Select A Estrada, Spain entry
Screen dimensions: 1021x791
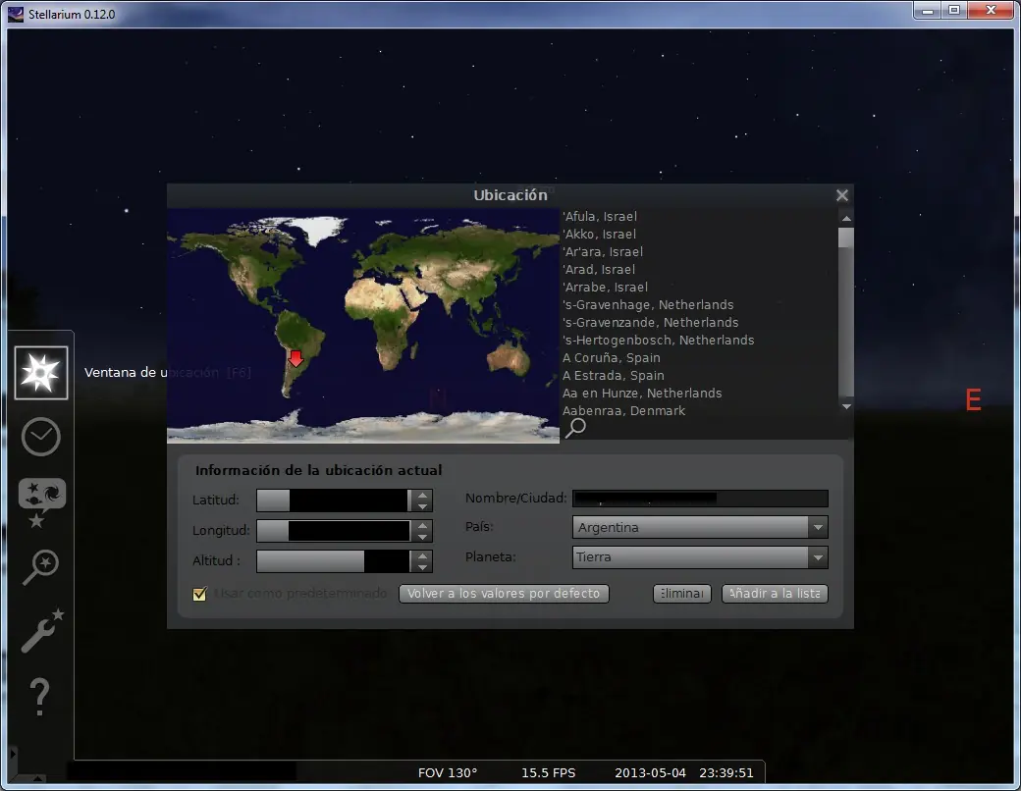(614, 376)
